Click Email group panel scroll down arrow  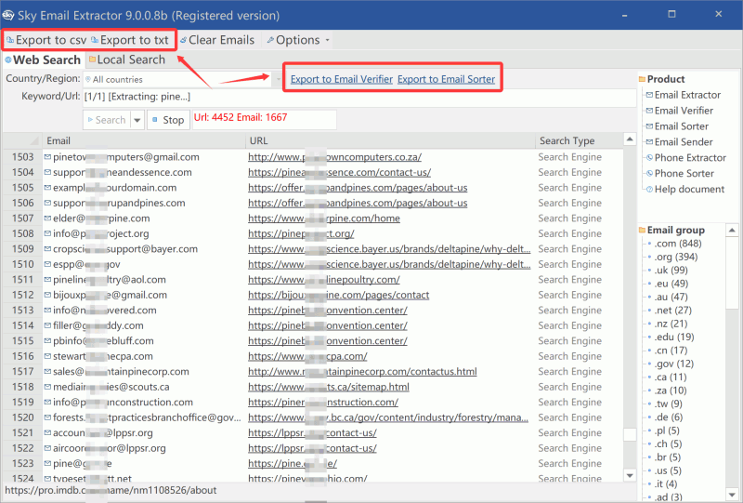pos(732,495)
